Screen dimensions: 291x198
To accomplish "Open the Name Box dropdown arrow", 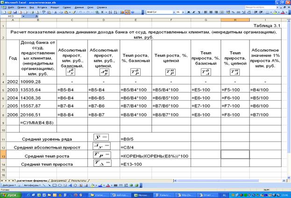I will 23,16.
